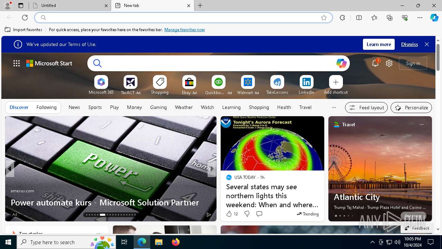Open page settings gear icon
The width and height of the screenshot is (442, 249).
[389, 63]
